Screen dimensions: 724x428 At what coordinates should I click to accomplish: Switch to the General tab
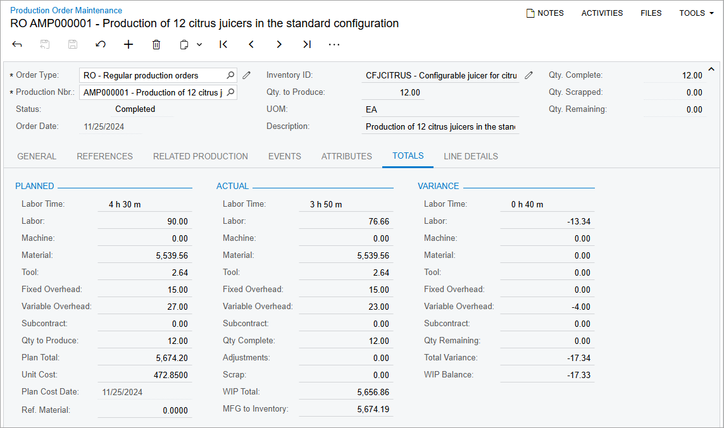(x=37, y=156)
